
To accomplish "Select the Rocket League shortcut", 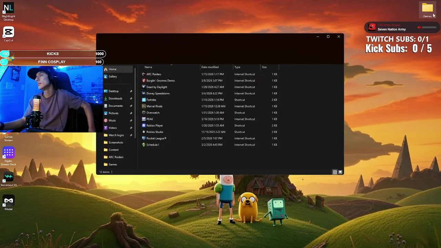I will coord(154,138).
